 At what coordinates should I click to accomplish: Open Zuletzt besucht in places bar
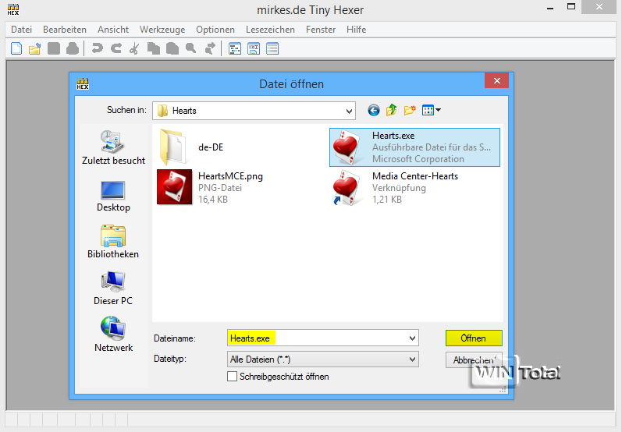coord(113,148)
